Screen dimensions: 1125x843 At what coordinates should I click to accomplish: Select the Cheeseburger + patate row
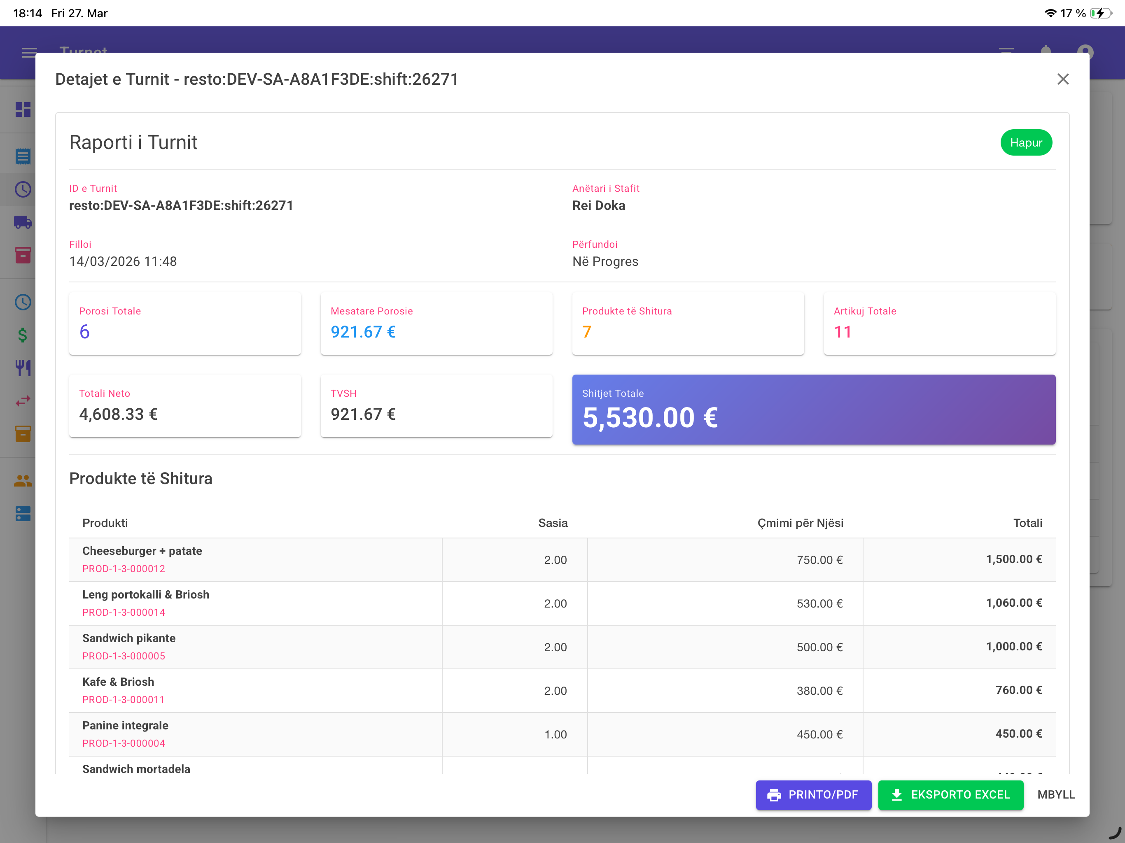tap(562, 560)
